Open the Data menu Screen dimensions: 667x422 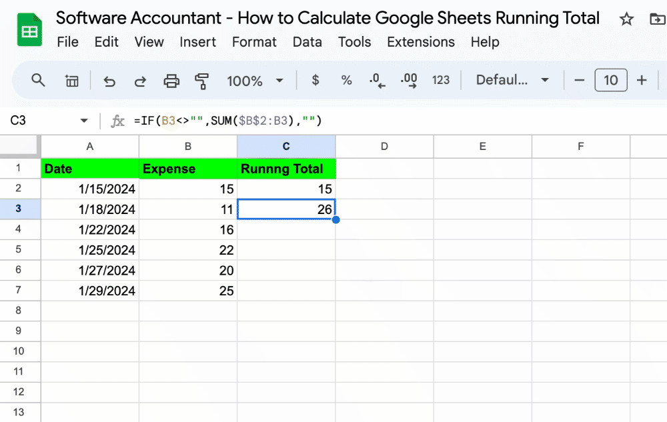click(x=307, y=42)
